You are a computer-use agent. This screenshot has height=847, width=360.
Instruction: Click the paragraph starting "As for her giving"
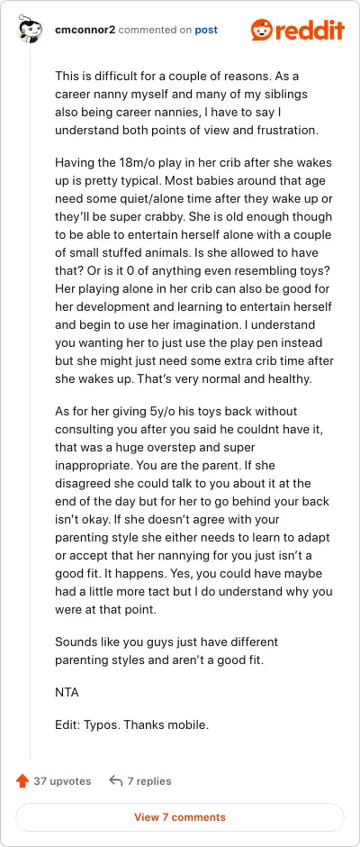193,512
